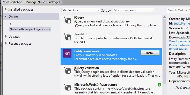
Task: Click the jQuery Validation package icon
Action: click(x=67, y=70)
